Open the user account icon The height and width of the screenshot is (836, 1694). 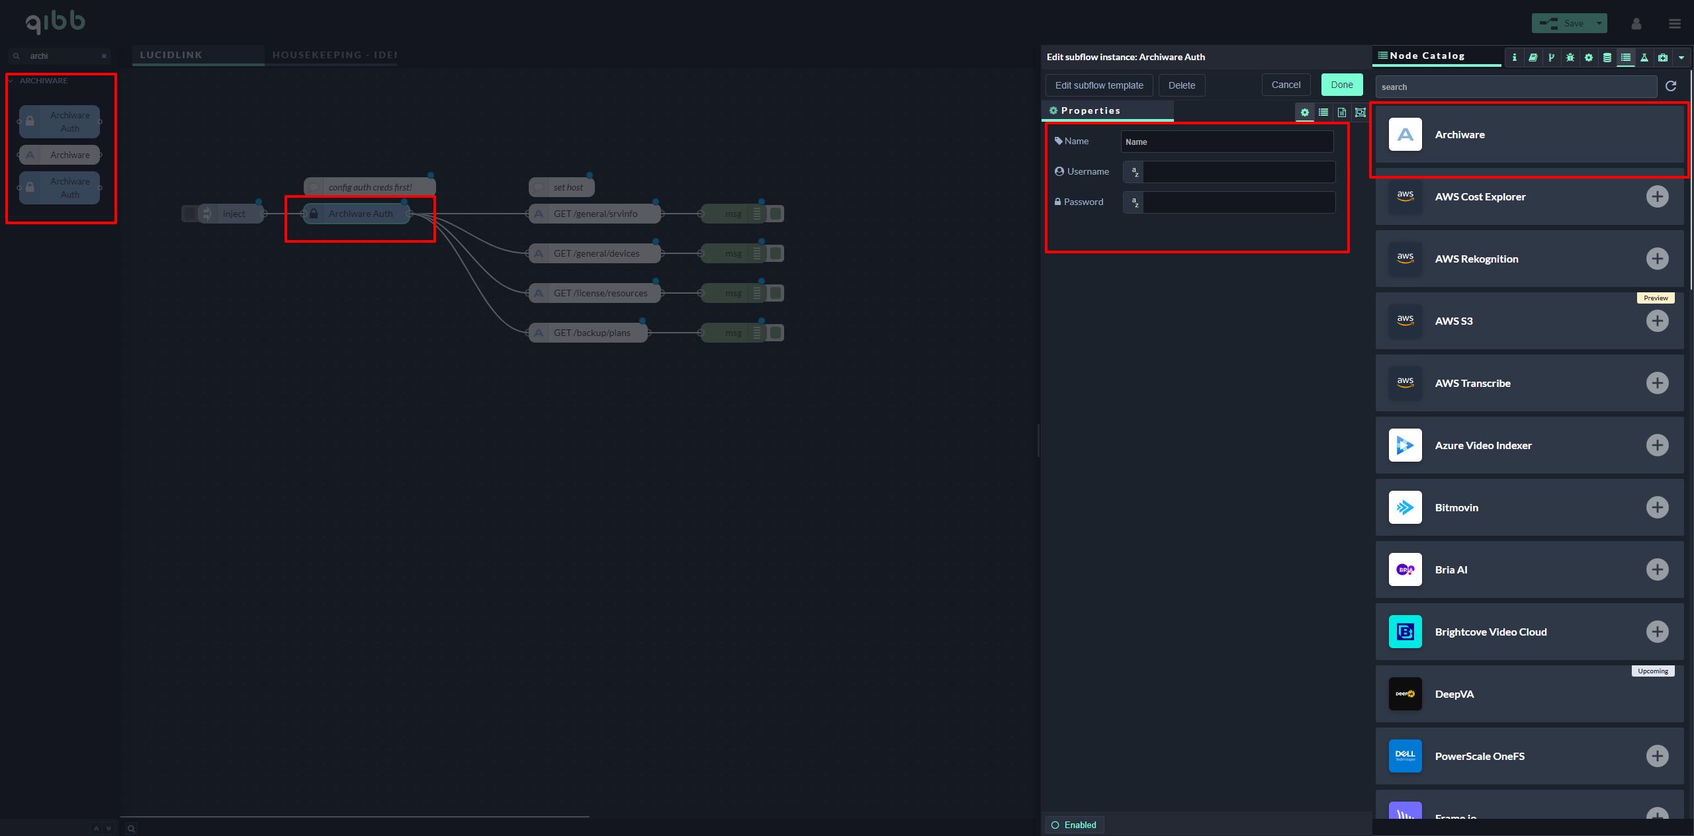[x=1636, y=24]
